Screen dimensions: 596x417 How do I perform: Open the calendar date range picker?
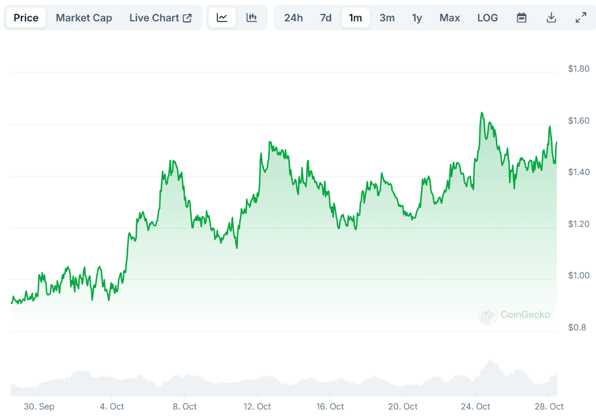tap(521, 18)
